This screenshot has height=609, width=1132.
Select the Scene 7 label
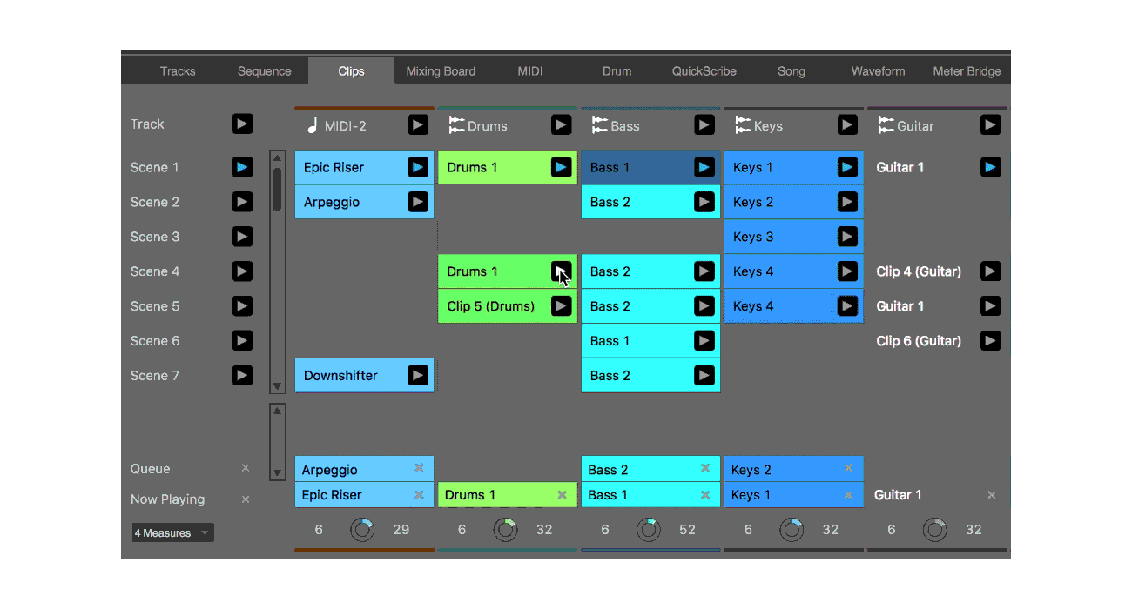pos(155,376)
